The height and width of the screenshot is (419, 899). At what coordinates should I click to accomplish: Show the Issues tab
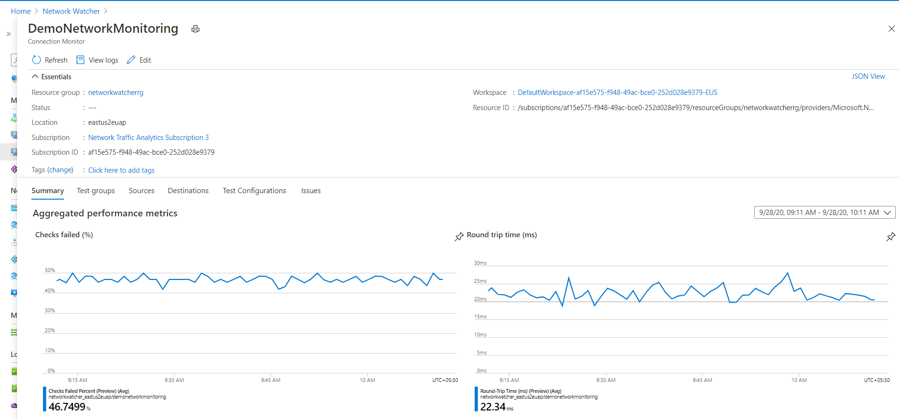[311, 191]
